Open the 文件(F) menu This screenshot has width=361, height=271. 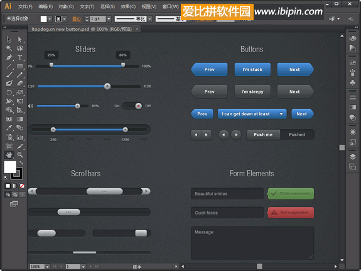25,6
